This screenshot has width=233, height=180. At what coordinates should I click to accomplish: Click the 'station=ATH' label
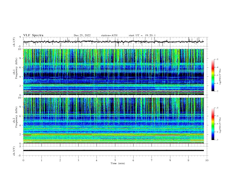click(109, 35)
